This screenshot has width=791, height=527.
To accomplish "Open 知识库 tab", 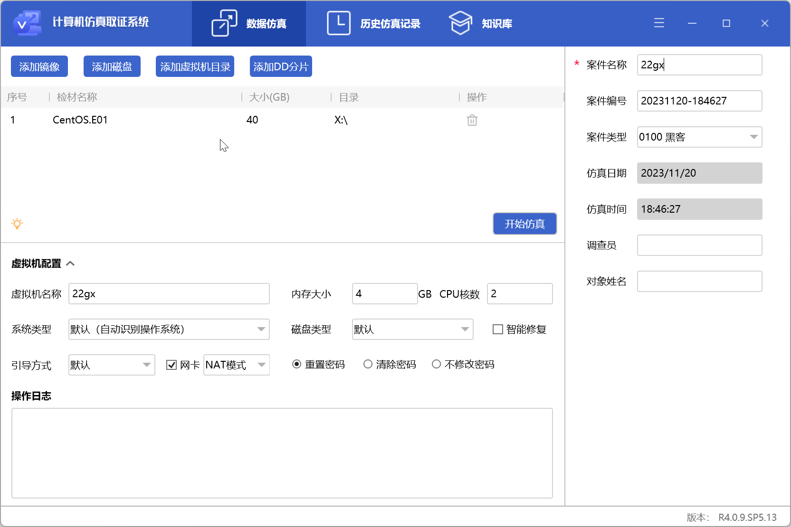I will (480, 23).
